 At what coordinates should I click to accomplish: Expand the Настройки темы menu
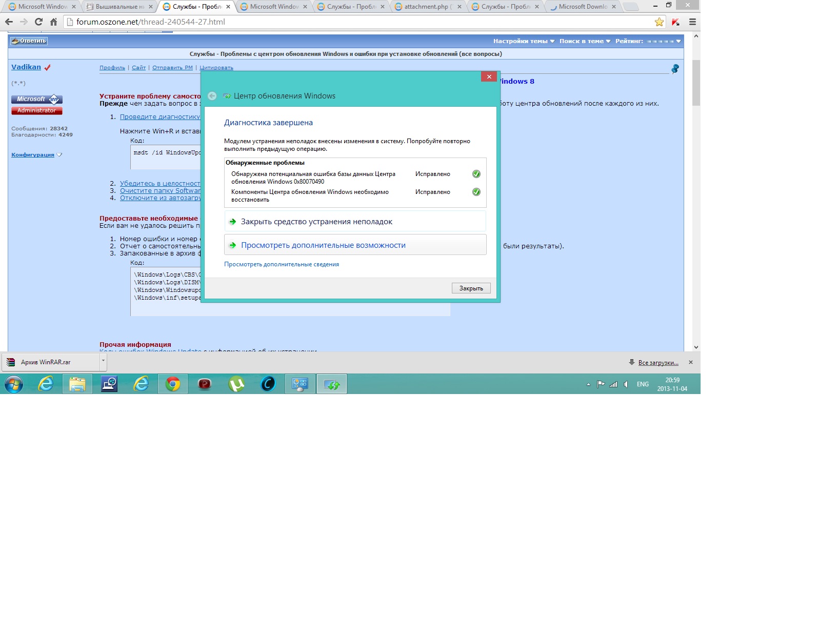point(524,41)
